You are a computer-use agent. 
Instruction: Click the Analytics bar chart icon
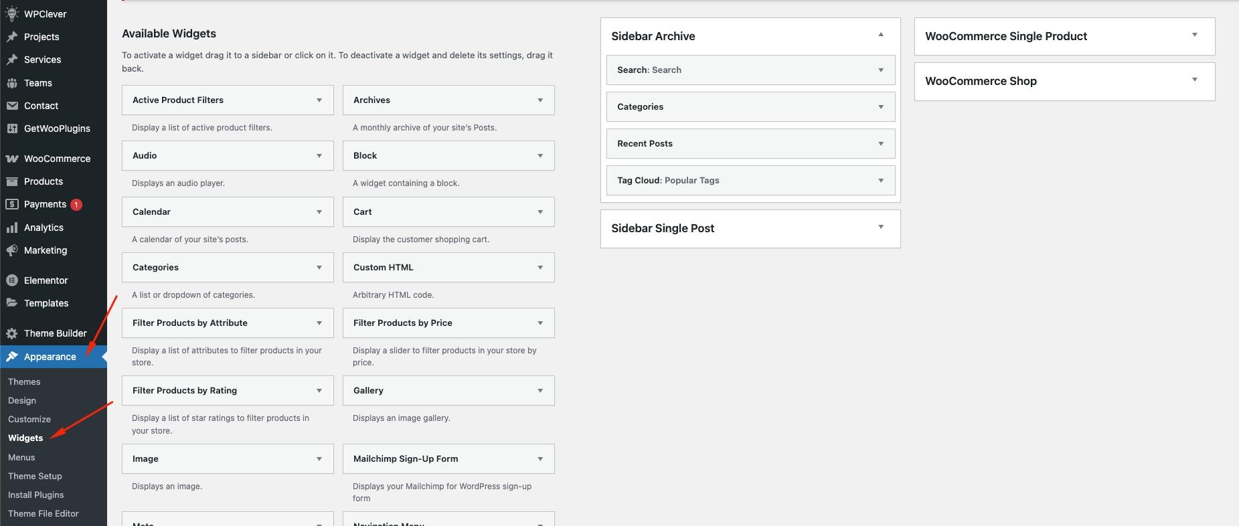click(11, 228)
